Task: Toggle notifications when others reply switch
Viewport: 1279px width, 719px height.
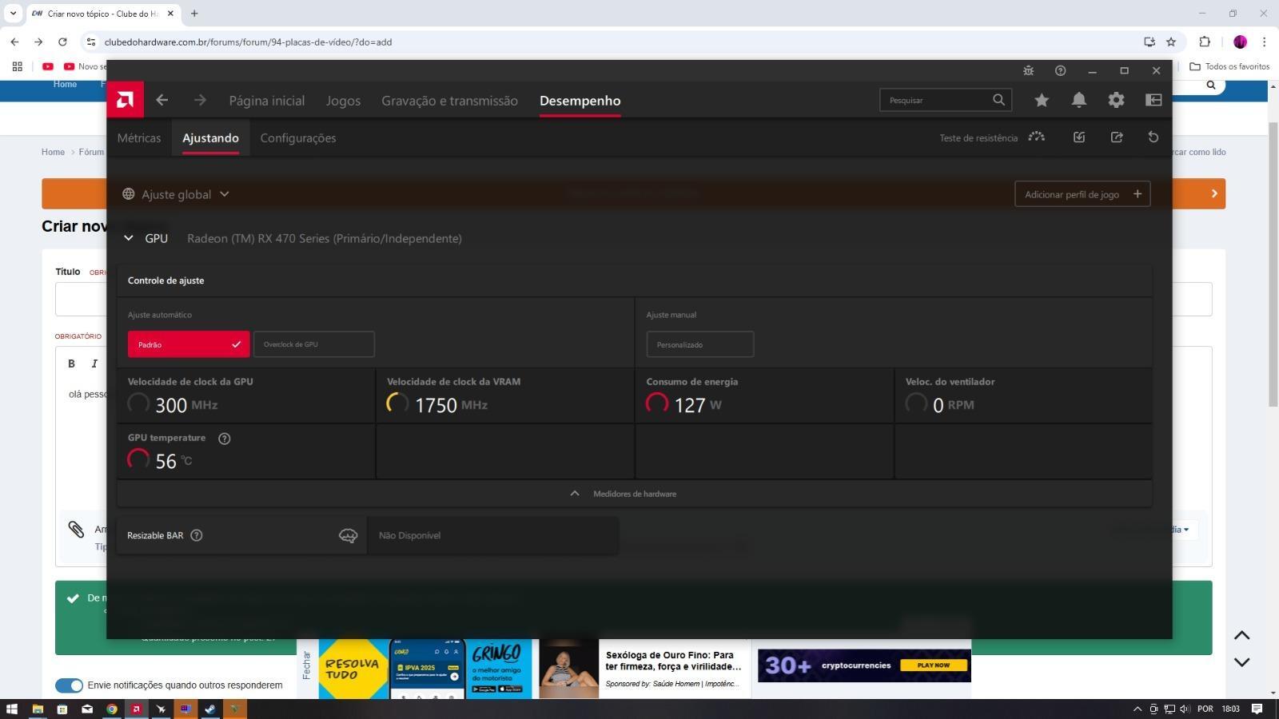Action: 69,685
